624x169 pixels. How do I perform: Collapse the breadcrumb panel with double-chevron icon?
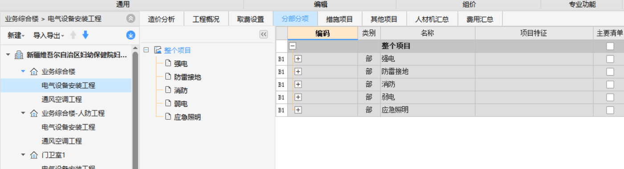[x=131, y=19]
